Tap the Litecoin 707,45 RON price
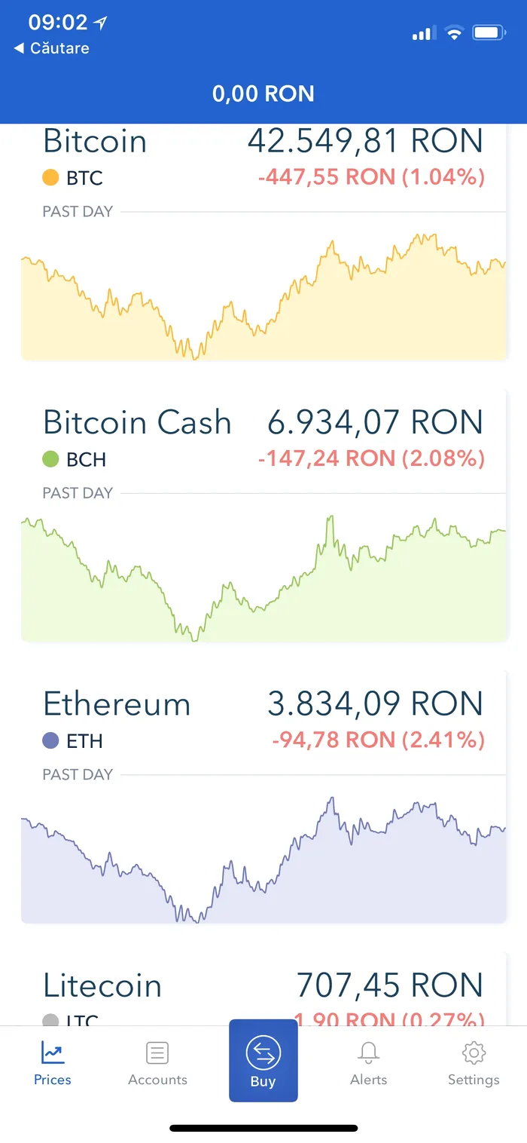 pos(391,985)
